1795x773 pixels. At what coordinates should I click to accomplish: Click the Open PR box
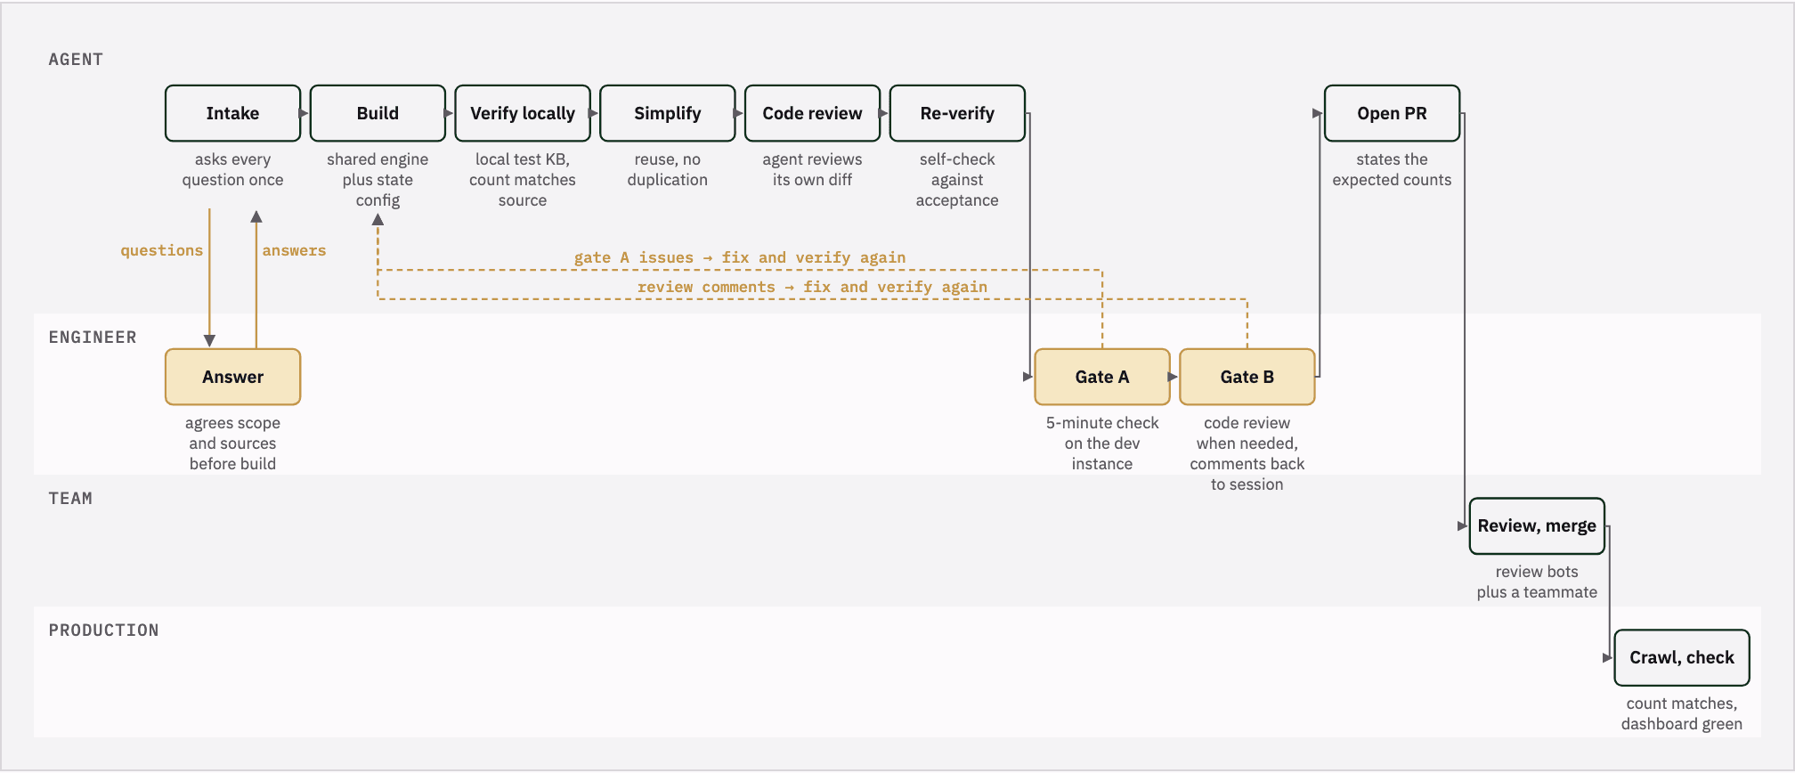pyautogui.click(x=1392, y=113)
